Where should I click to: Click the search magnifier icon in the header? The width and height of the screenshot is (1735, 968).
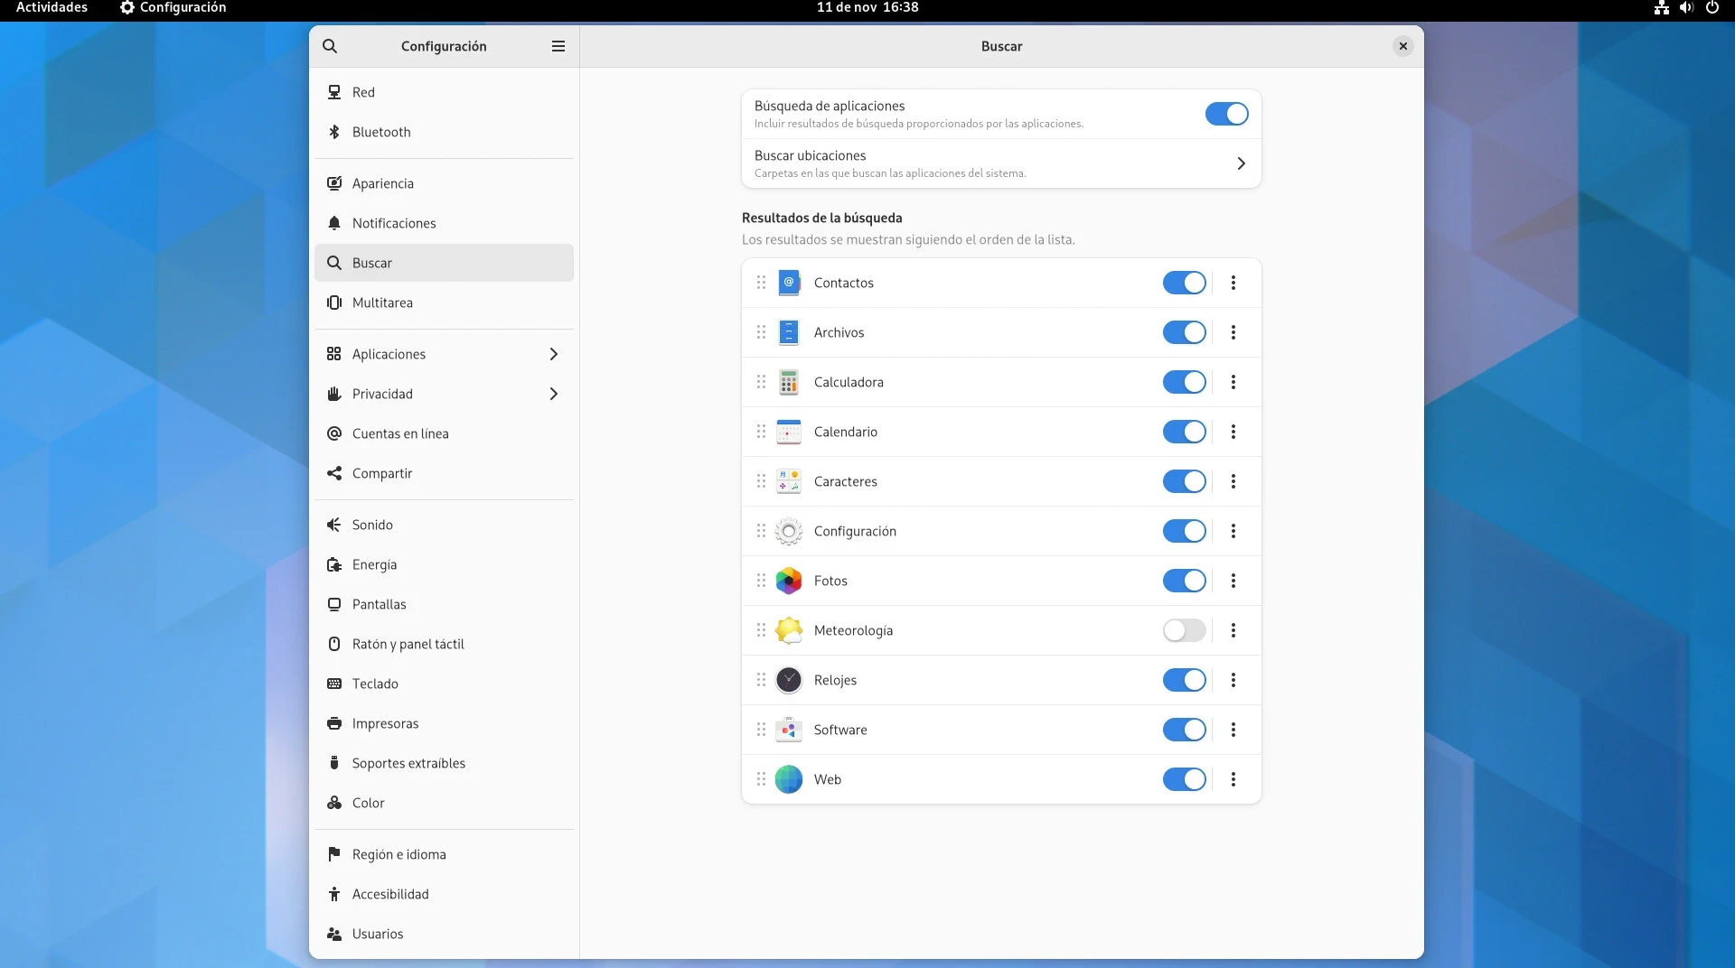click(x=330, y=46)
